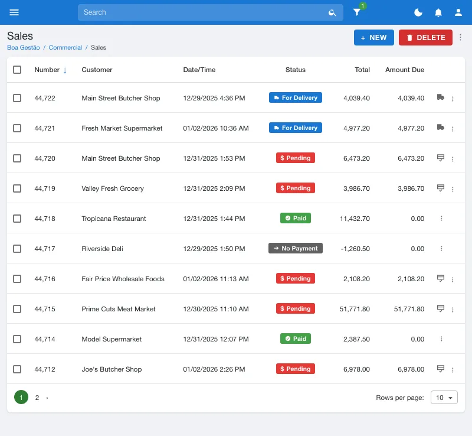Open row menu for sale 44,722
The height and width of the screenshot is (436, 472).
(x=453, y=99)
